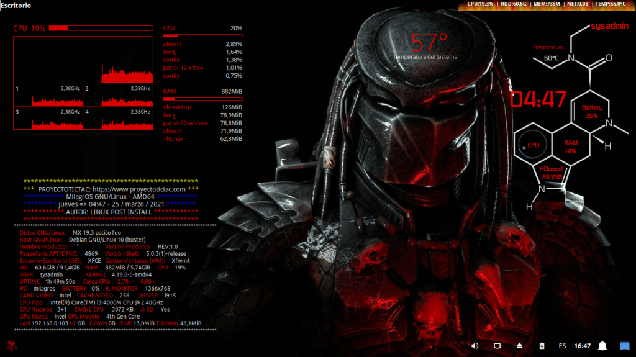Click CPU:19,3% in the top status bar
This screenshot has height=357, width=636.
(480, 4)
